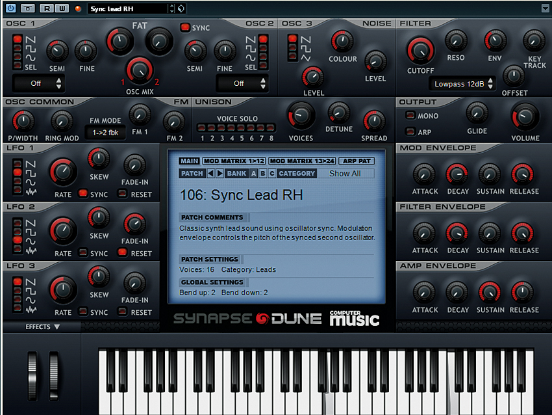
Task: Open Sync Lead RH preset dropdown in host bar
Action: (x=128, y=8)
